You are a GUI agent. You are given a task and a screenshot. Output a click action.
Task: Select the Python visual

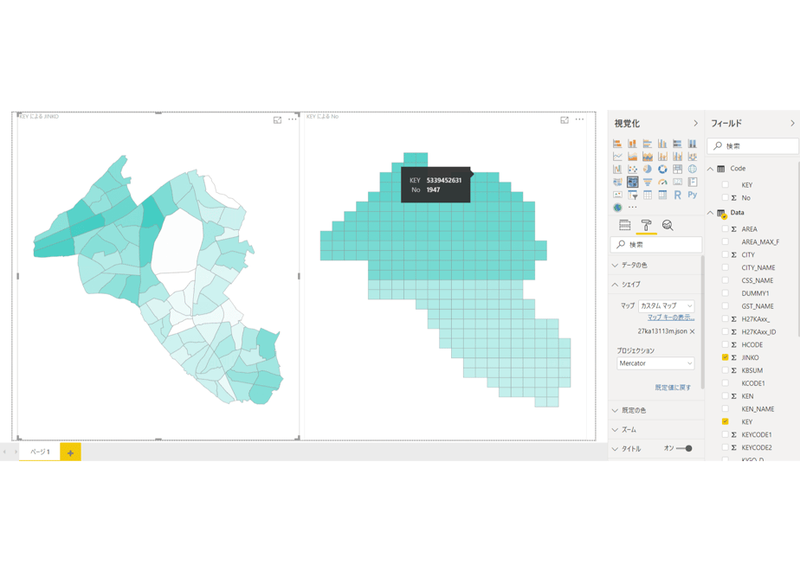click(x=693, y=195)
